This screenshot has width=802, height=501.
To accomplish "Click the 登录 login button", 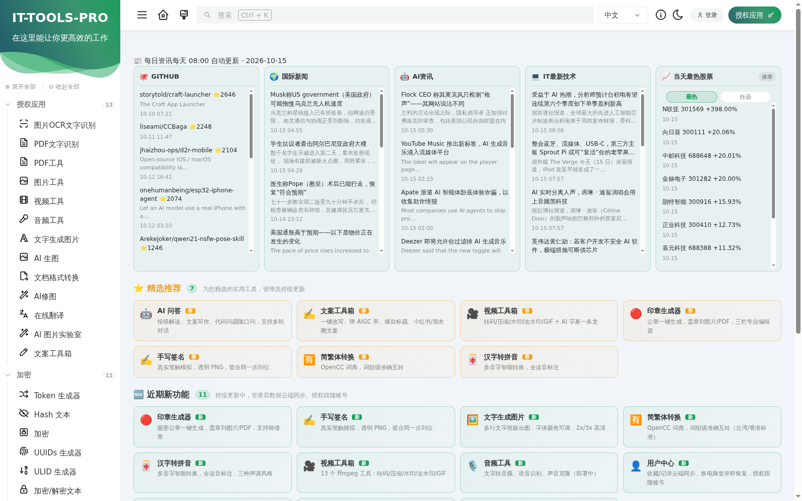I will point(707,15).
